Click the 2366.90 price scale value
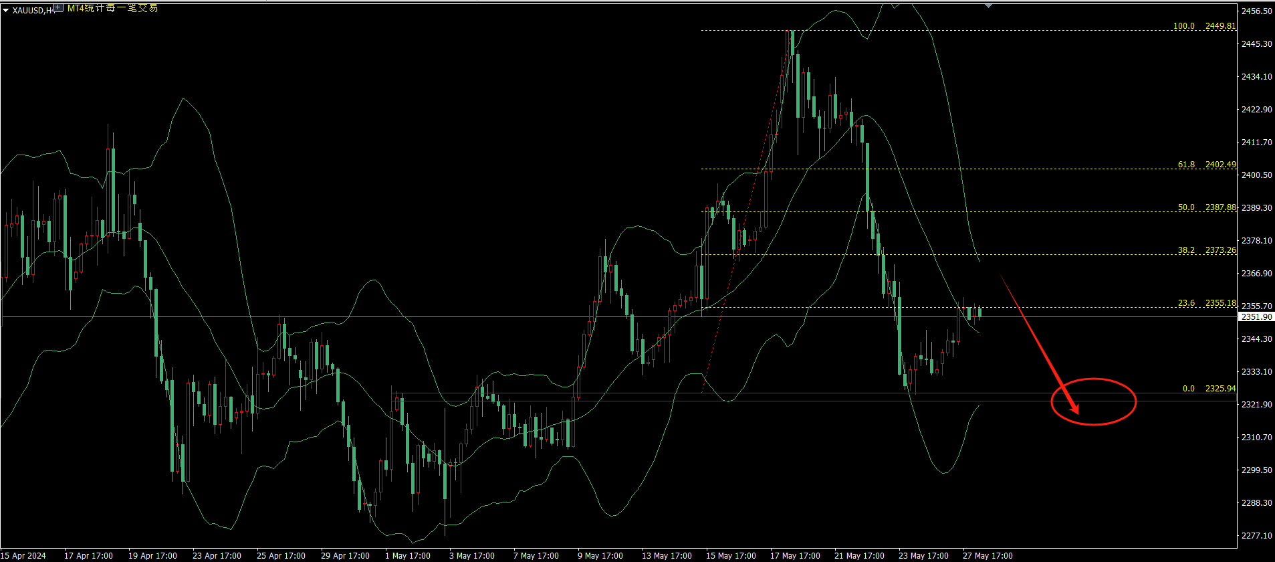This screenshot has width=1275, height=562. click(1256, 274)
